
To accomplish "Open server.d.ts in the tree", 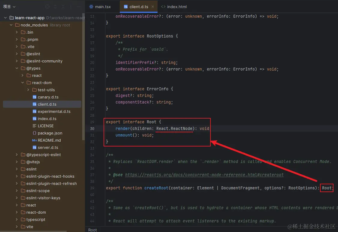I will (x=48, y=147).
